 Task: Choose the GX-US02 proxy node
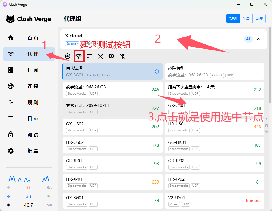point(113,127)
